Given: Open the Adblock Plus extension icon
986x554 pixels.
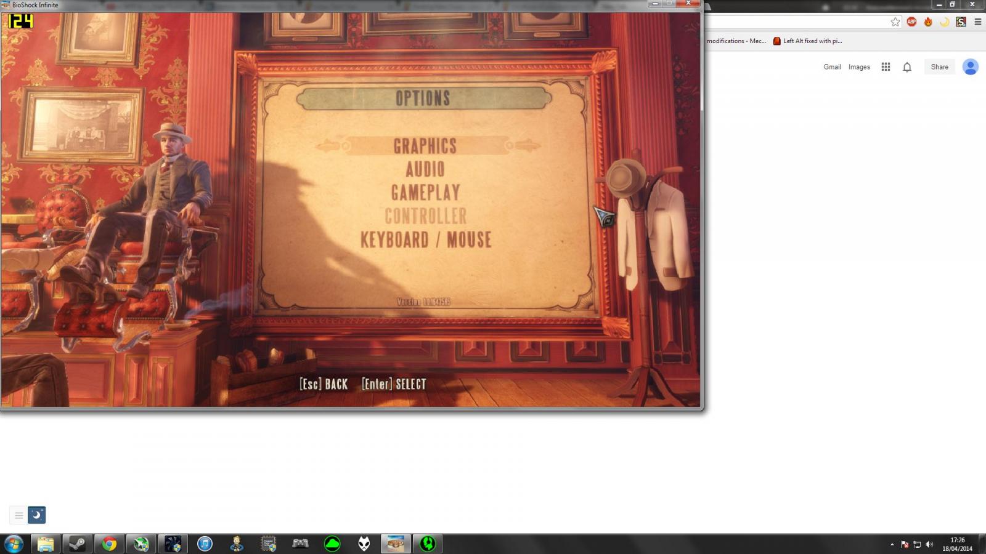Looking at the screenshot, I should (911, 22).
